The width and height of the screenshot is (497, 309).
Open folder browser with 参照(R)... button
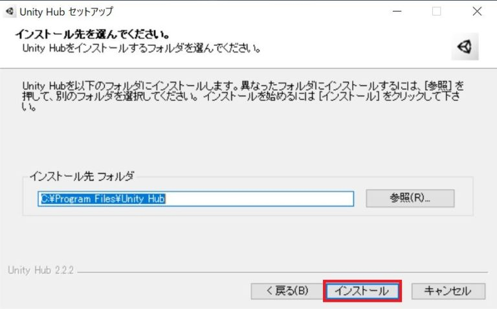[410, 198]
